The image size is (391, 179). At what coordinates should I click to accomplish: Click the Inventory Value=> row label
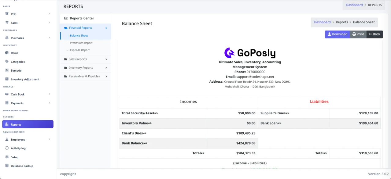point(136,123)
